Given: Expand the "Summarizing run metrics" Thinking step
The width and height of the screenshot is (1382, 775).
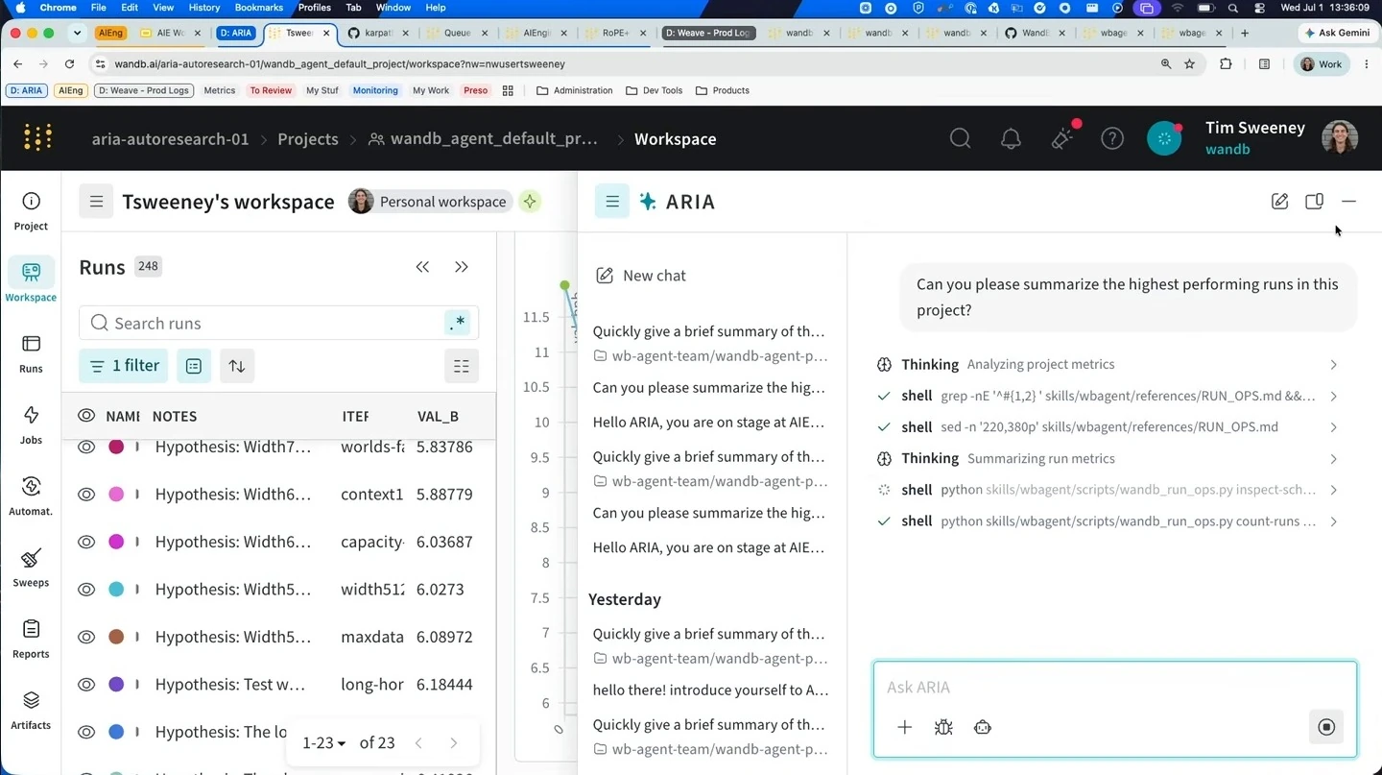Looking at the screenshot, I should coord(1111,459).
